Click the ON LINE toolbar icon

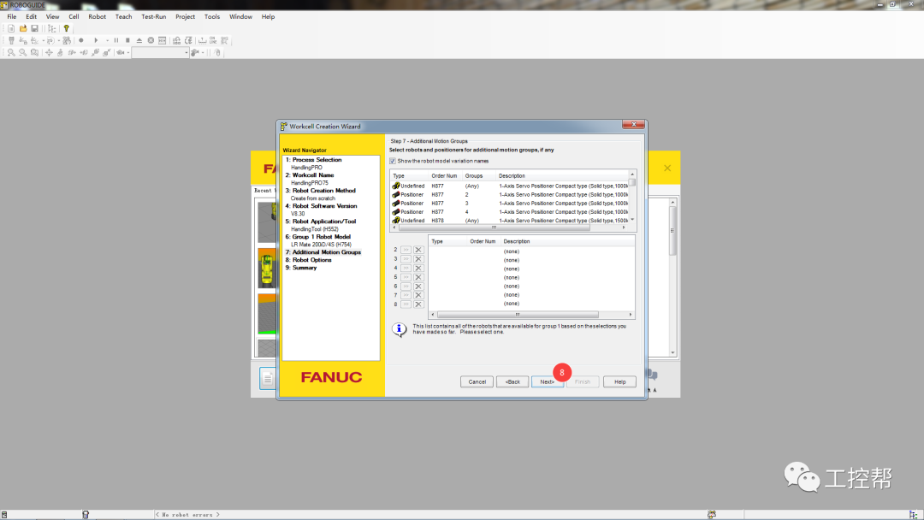click(x=213, y=41)
